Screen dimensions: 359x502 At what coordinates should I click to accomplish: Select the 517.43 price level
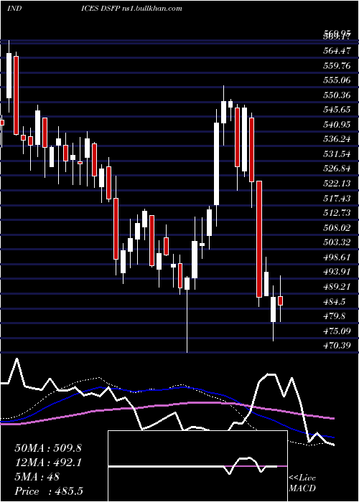point(337,199)
